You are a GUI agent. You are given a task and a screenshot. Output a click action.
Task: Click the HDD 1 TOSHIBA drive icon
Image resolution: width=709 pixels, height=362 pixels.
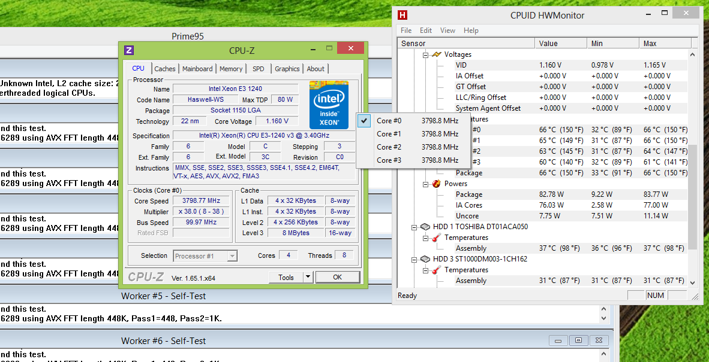(425, 227)
